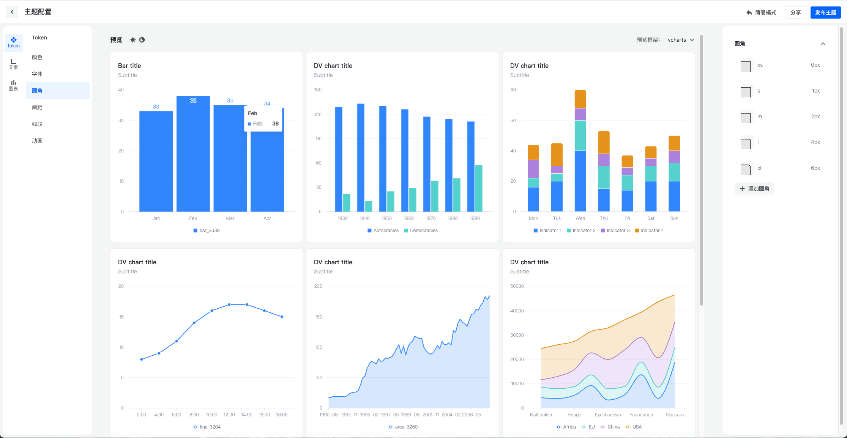
Task: Switch to 简易模式
Action: click(761, 13)
